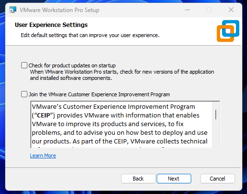Click the update check description paragraph
Viewport: 247px width, 194px height.
tap(122, 75)
